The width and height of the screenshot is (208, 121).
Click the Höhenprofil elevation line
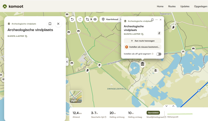tap(180, 114)
